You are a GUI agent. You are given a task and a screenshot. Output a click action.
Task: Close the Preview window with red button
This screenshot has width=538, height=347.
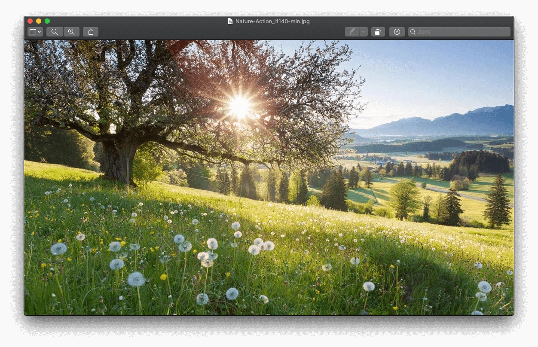click(x=30, y=21)
